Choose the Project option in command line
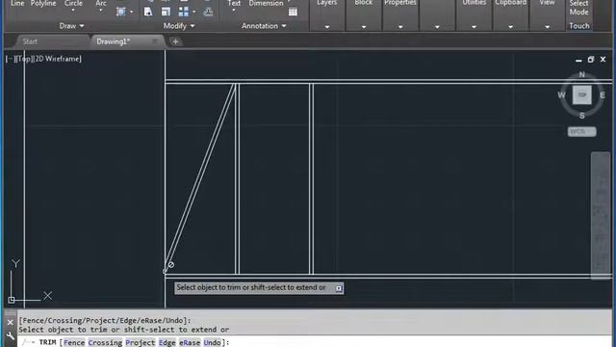 (141, 343)
